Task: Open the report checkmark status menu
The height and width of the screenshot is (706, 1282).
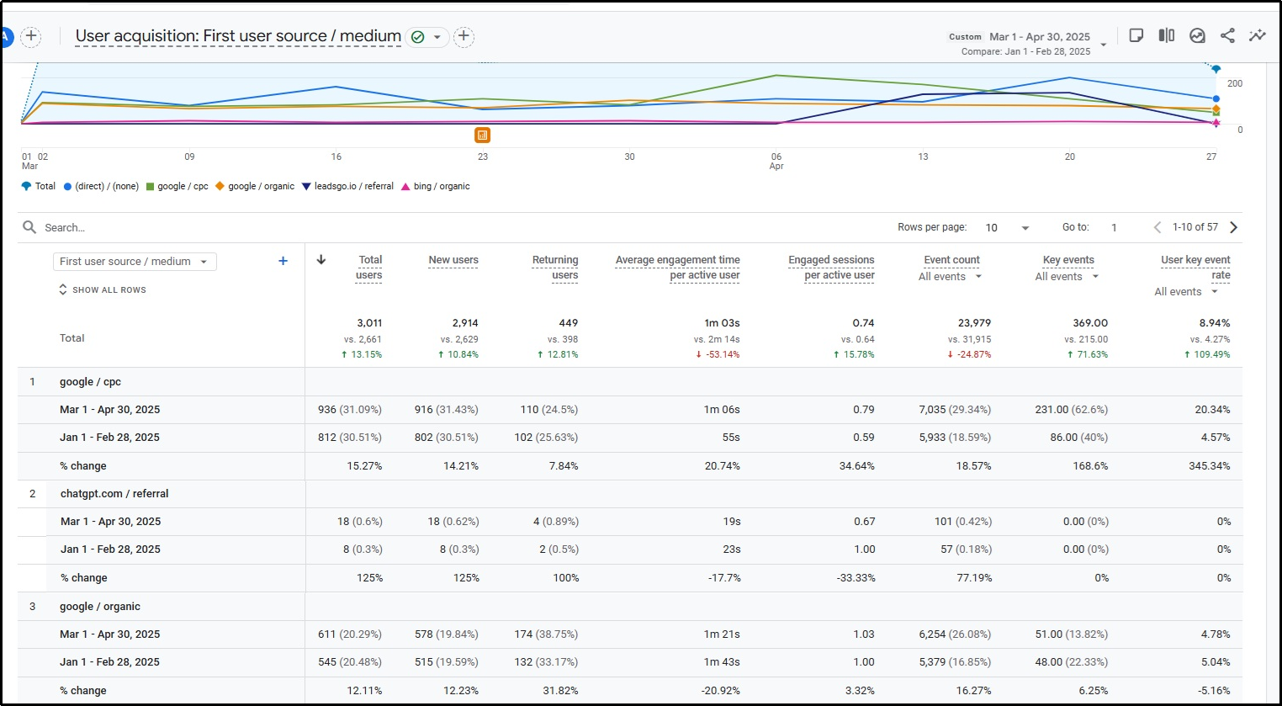Action: pos(428,36)
